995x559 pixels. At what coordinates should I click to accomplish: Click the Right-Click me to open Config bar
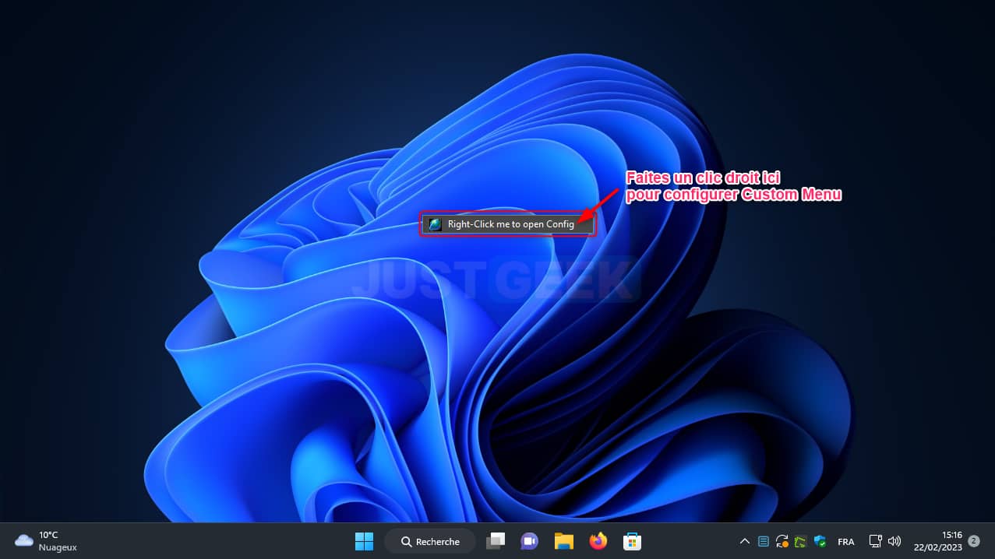click(508, 224)
